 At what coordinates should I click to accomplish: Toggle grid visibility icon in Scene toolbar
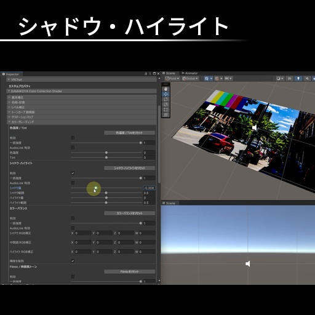(x=207, y=79)
